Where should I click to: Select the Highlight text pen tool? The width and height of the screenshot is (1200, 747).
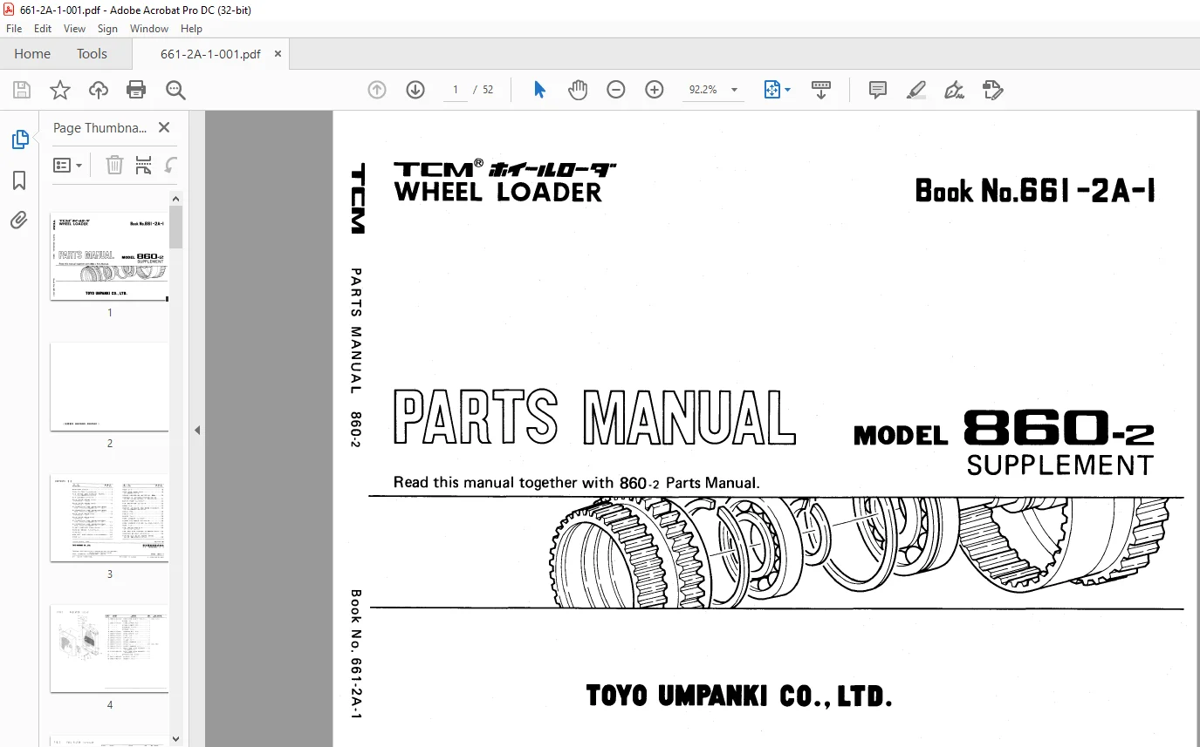916,90
